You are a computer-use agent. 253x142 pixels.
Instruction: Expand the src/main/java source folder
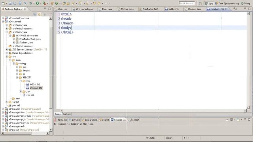(x=7, y=25)
